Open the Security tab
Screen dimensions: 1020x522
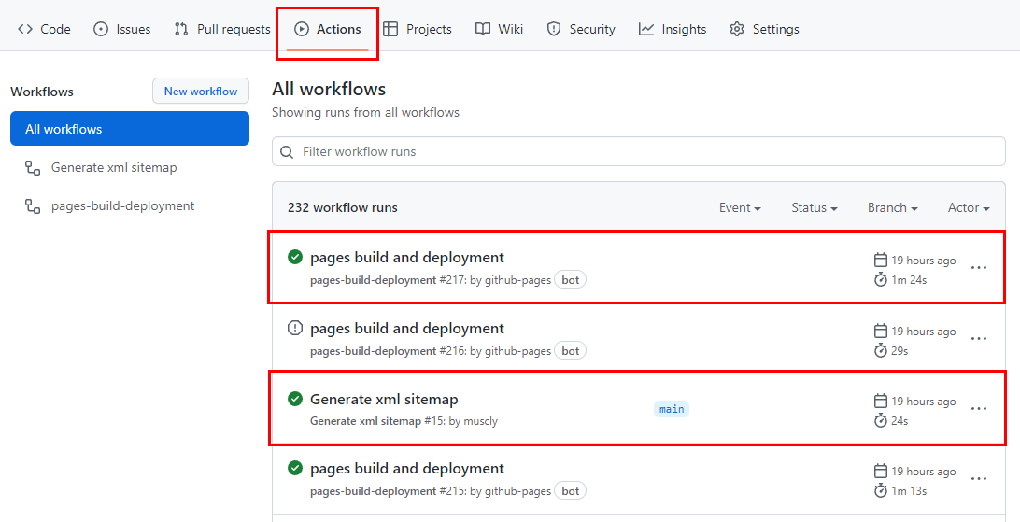pyautogui.click(x=581, y=29)
